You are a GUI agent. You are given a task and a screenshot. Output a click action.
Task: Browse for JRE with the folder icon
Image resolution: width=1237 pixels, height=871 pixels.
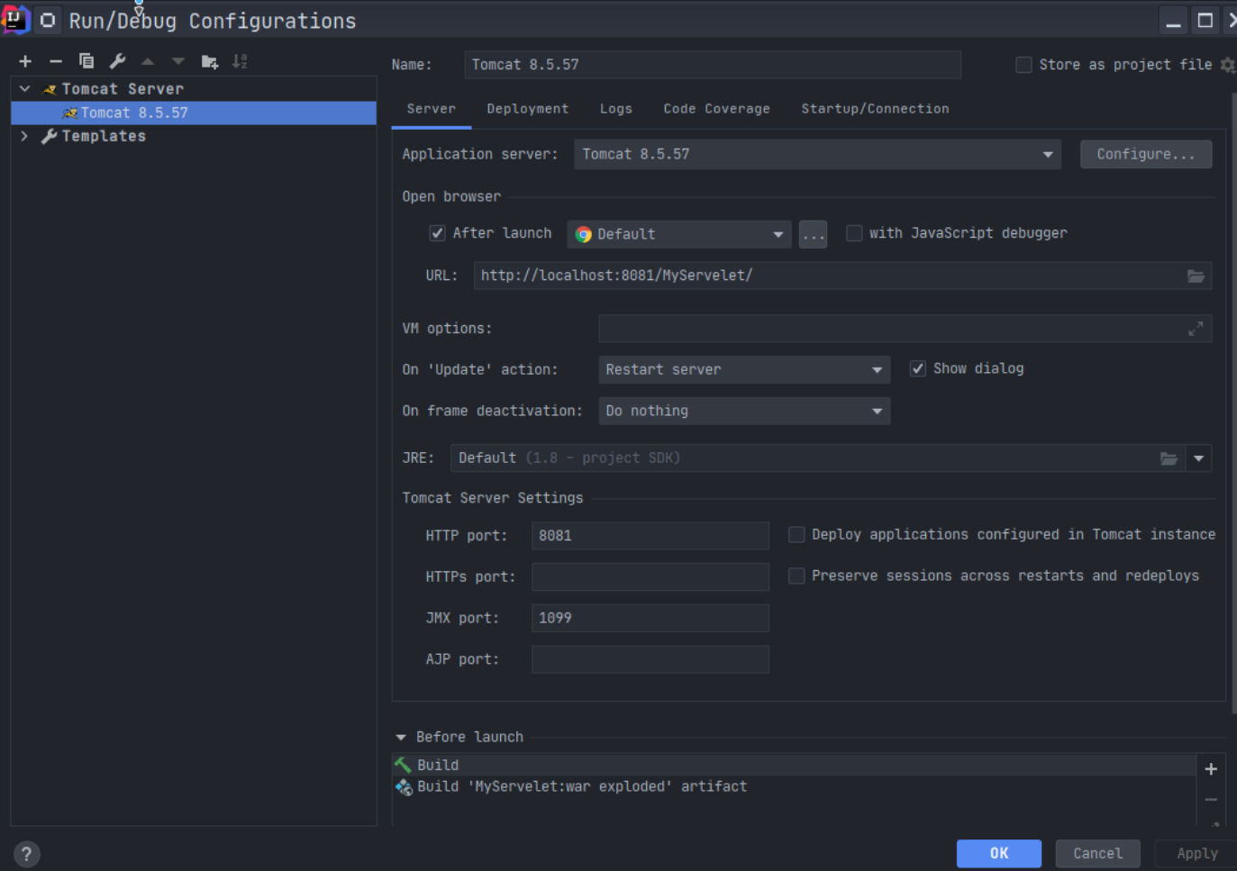click(x=1169, y=458)
